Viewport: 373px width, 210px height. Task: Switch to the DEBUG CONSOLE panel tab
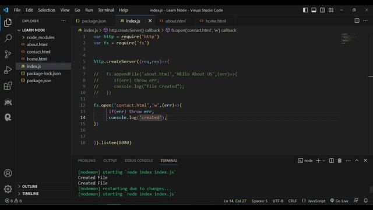click(139, 161)
